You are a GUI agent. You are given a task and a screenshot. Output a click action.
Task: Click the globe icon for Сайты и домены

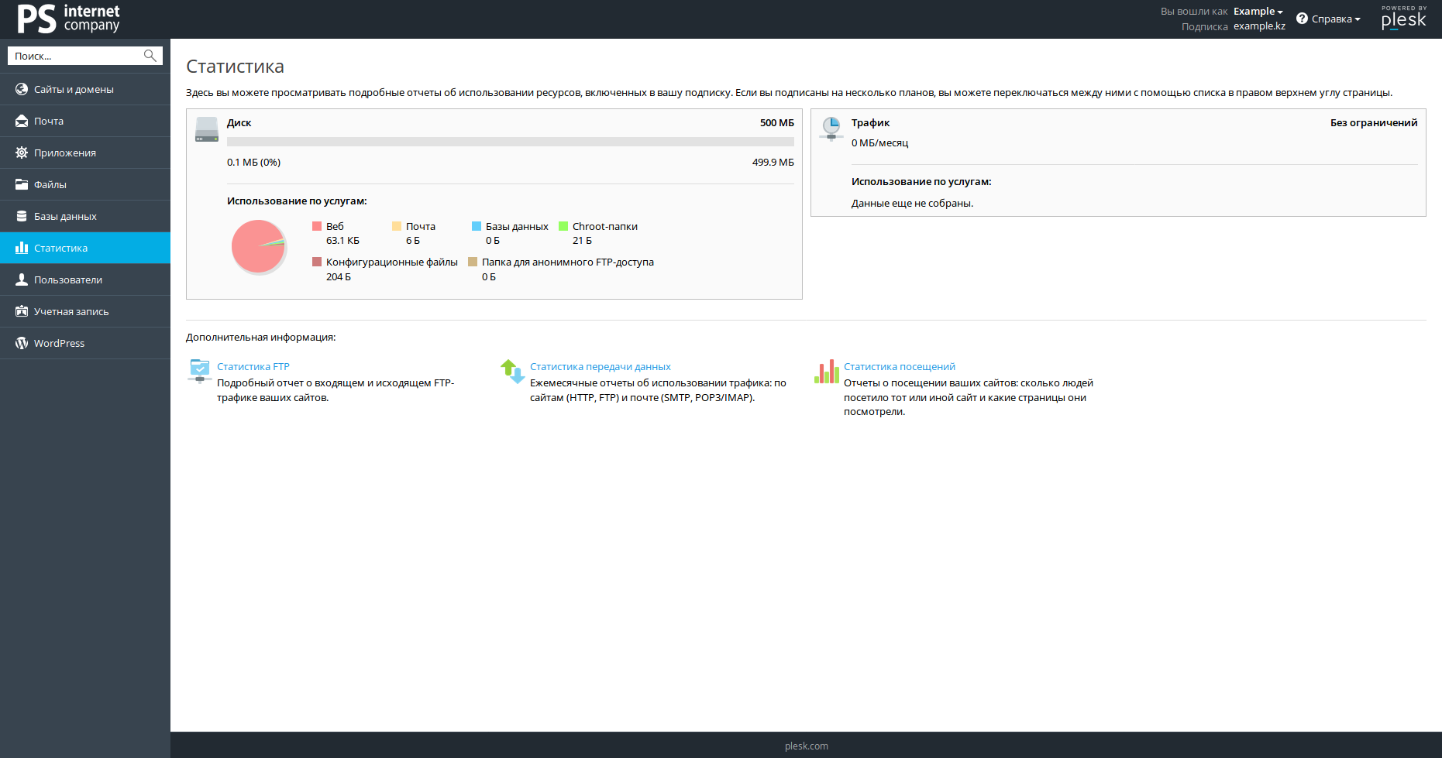22,89
